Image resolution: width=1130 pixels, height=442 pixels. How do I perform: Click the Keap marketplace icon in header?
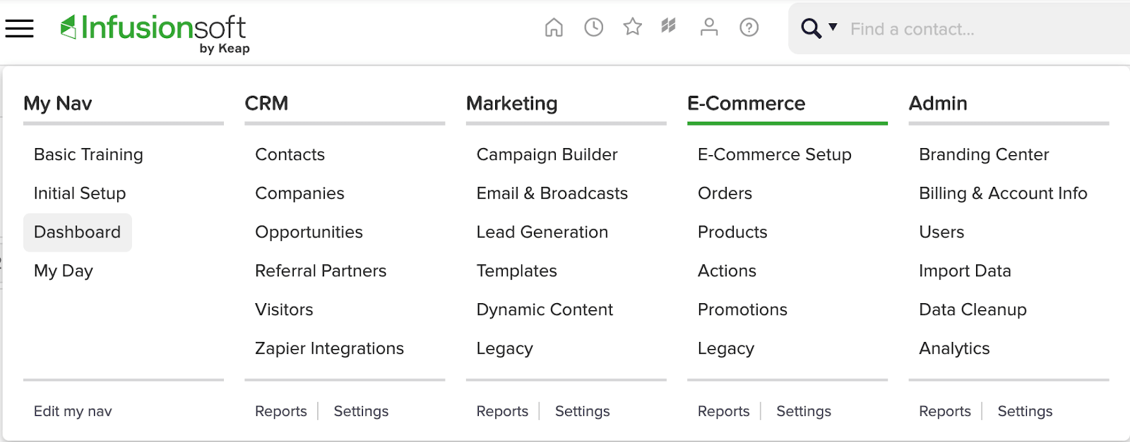(x=669, y=27)
